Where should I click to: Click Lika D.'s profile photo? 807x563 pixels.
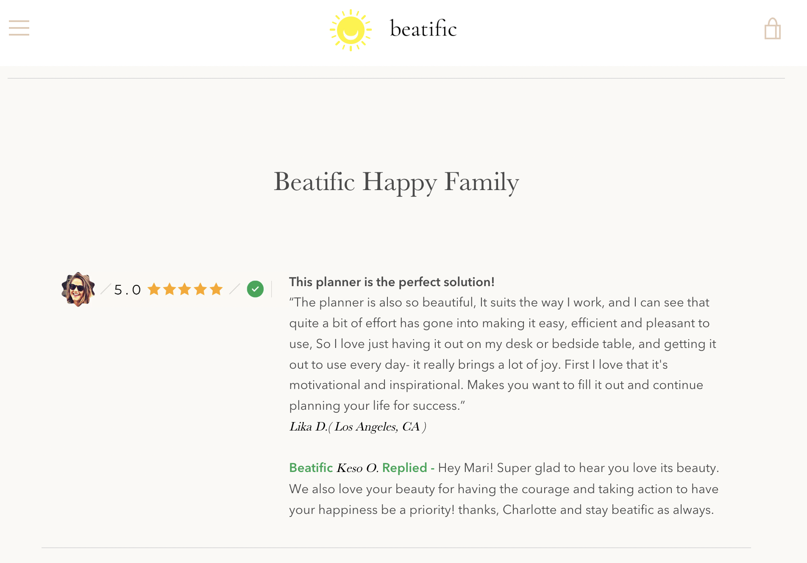pos(78,289)
